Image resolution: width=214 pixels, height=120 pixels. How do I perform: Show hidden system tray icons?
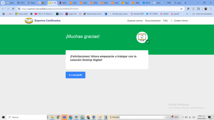[x=183, y=117]
